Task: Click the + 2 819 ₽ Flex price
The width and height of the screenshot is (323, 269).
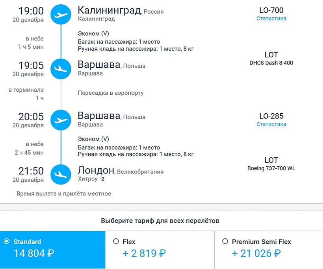Action: click(x=144, y=254)
